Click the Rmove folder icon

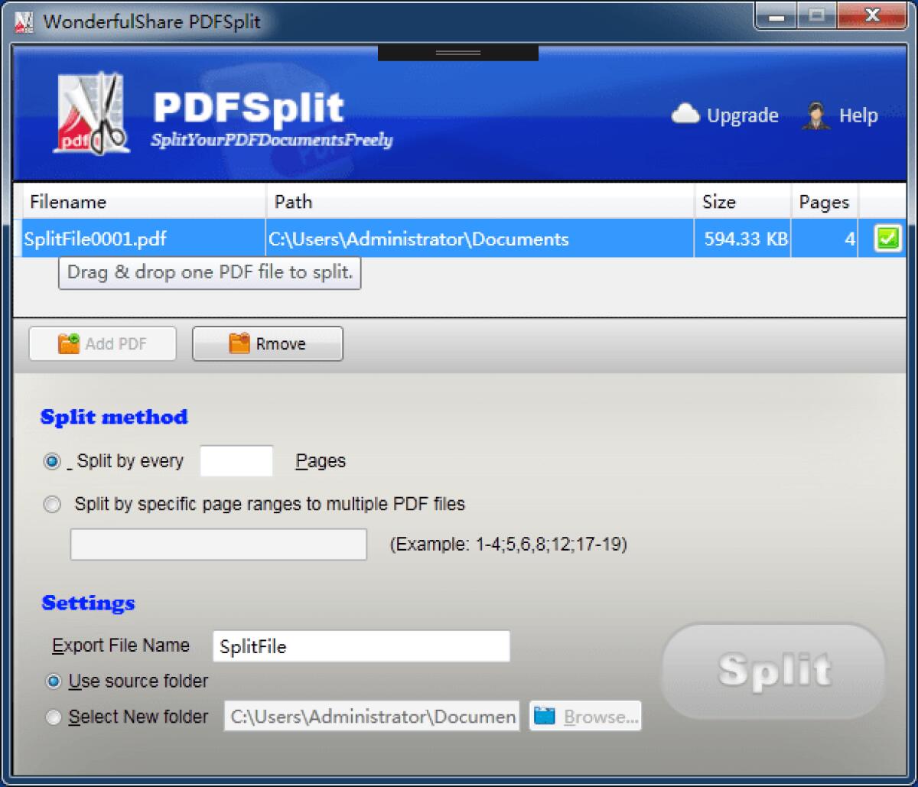tap(239, 343)
